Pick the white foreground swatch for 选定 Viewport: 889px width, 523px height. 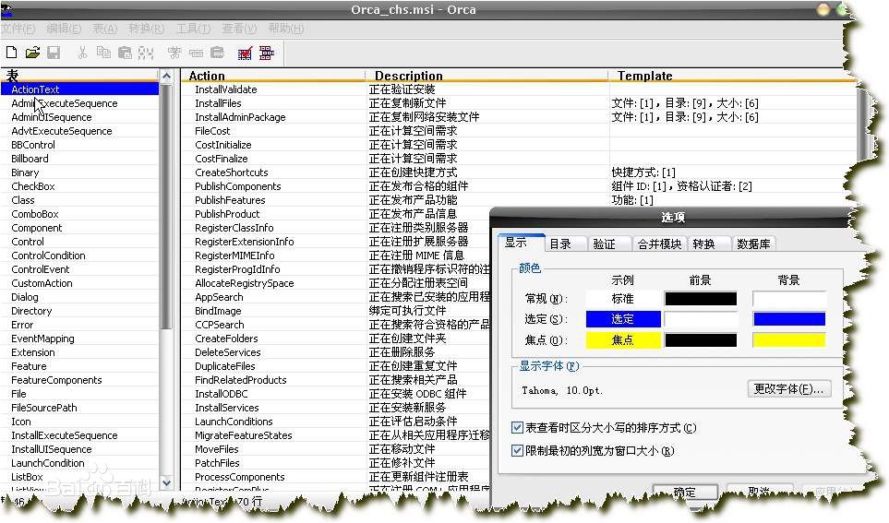(700, 319)
